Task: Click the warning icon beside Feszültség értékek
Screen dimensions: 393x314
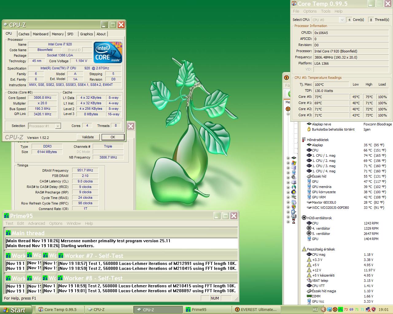Action: [x=304, y=249]
